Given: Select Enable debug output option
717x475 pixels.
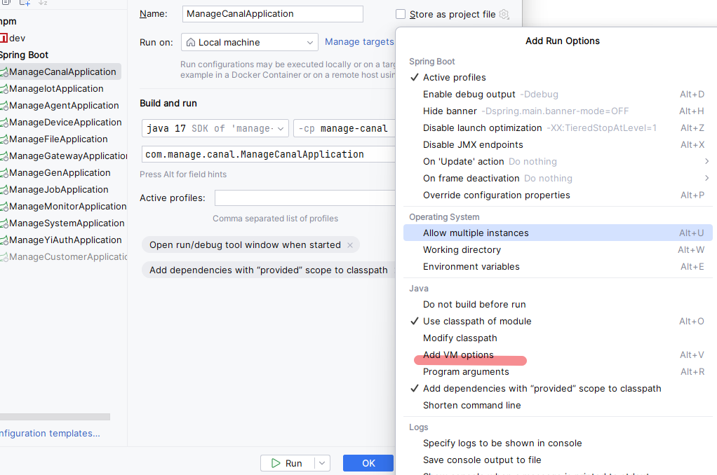Looking at the screenshot, I should (x=558, y=94).
